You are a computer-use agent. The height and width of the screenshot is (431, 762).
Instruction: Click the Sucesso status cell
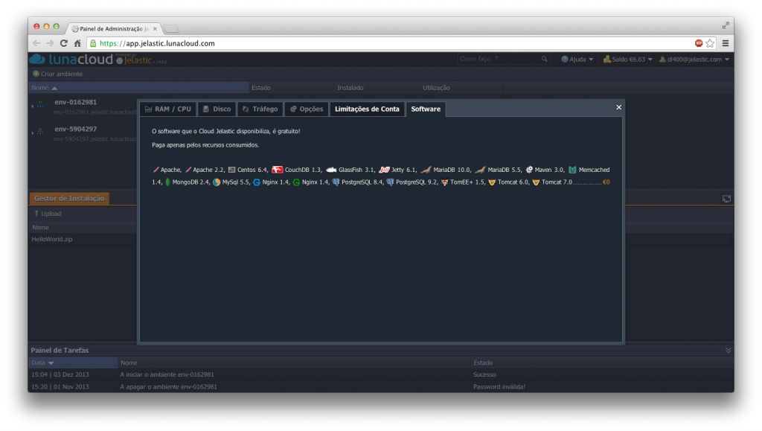click(x=484, y=374)
